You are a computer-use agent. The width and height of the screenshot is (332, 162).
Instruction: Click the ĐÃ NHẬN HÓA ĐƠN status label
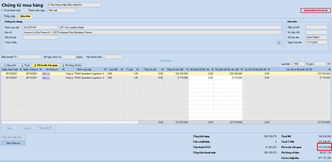pyautogui.click(x=315, y=11)
